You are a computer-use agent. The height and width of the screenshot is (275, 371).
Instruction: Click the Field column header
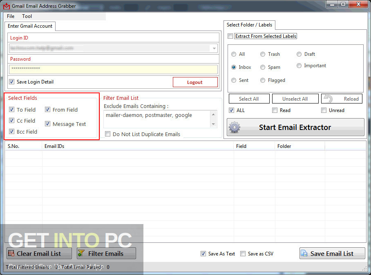[255, 146]
